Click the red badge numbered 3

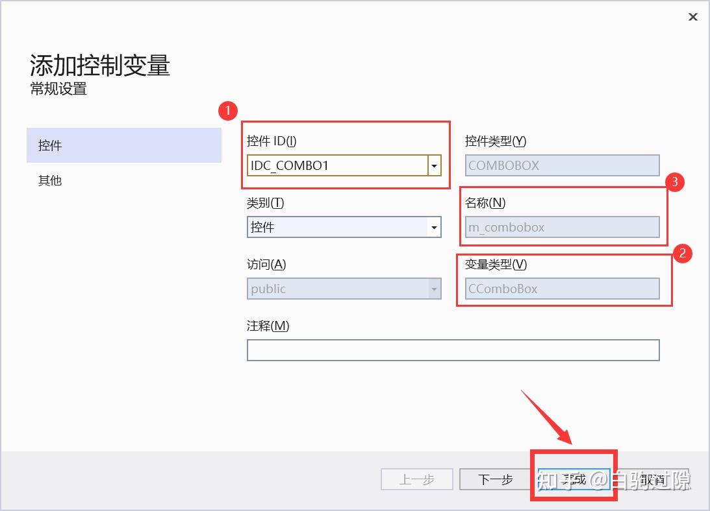pyautogui.click(x=676, y=183)
